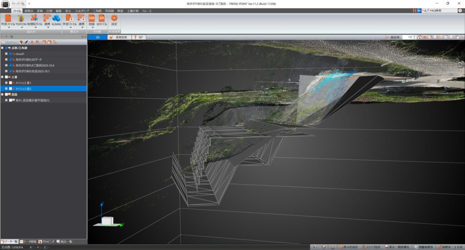Open the 土量計算 ribbon tab
465x250 pixels.
coord(133,10)
